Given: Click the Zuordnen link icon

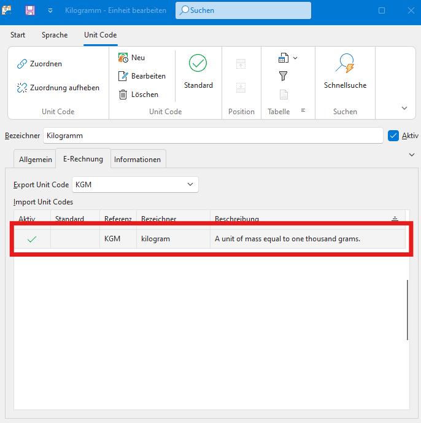Looking at the screenshot, I should tap(22, 64).
